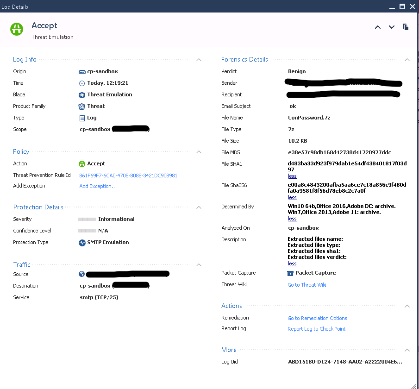Click the Packet Capture label text
Screen dimensions: 419x389
pyautogui.click(x=316, y=273)
